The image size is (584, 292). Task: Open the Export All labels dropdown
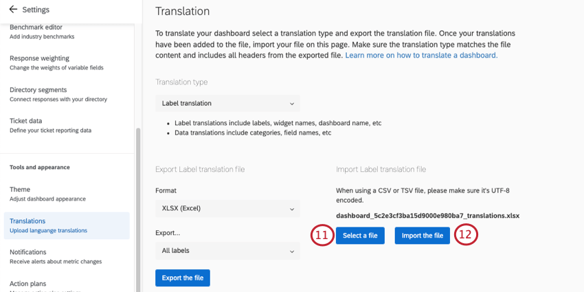coord(227,251)
